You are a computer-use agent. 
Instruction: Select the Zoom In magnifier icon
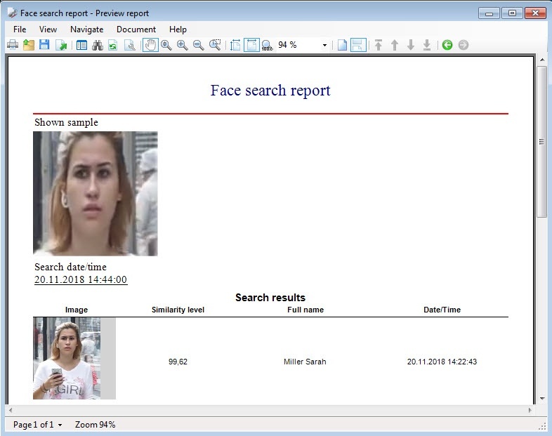183,45
